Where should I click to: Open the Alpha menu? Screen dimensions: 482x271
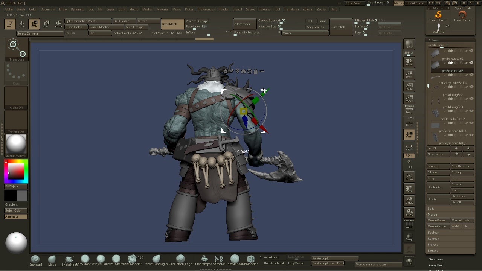tap(8, 9)
